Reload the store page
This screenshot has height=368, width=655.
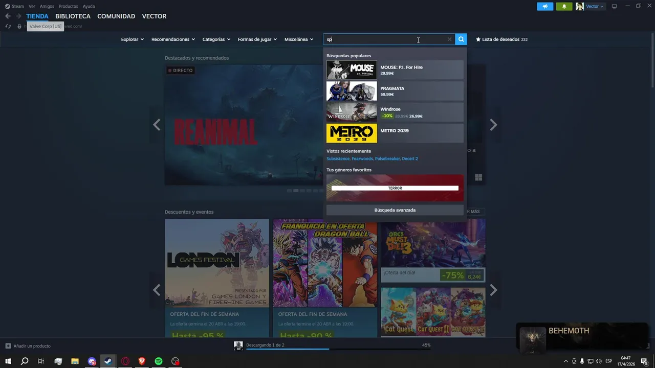pos(8,26)
